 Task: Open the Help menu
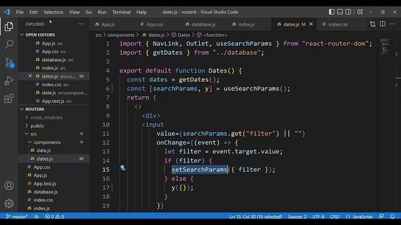click(141, 12)
